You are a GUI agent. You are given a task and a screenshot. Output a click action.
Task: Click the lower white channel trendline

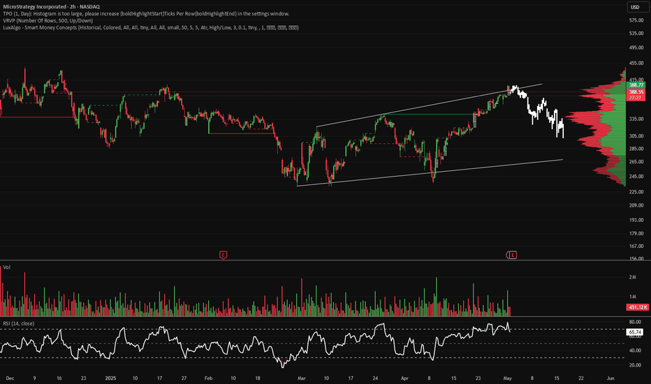point(419,174)
